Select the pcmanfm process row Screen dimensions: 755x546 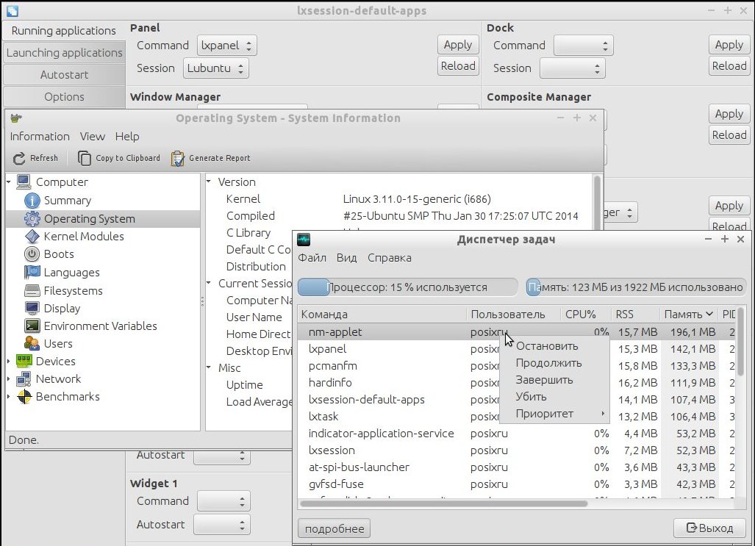[517, 366]
